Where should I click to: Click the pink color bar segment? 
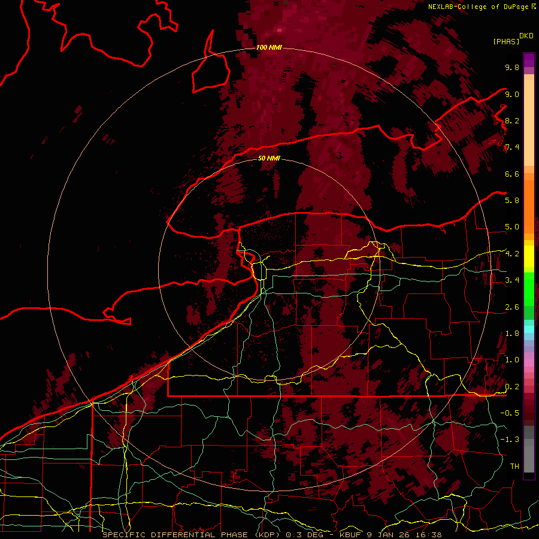(x=529, y=363)
